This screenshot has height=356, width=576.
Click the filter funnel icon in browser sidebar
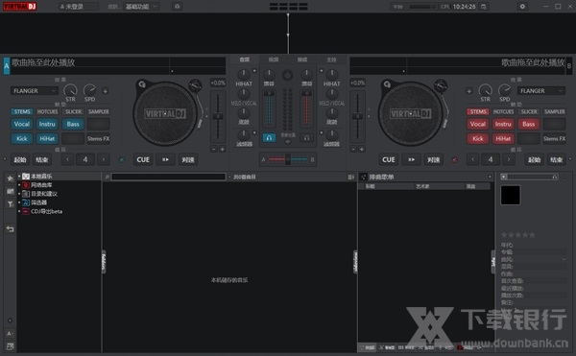(10, 204)
